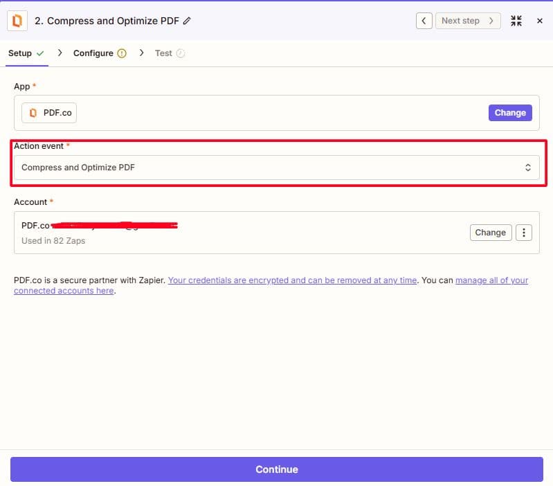Open the Action event dropdown

[x=277, y=168]
